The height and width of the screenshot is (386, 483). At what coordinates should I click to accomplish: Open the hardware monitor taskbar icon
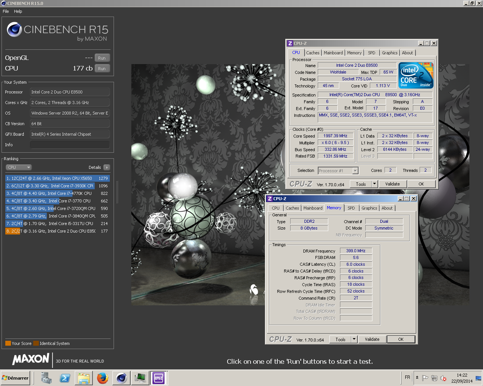click(x=140, y=378)
